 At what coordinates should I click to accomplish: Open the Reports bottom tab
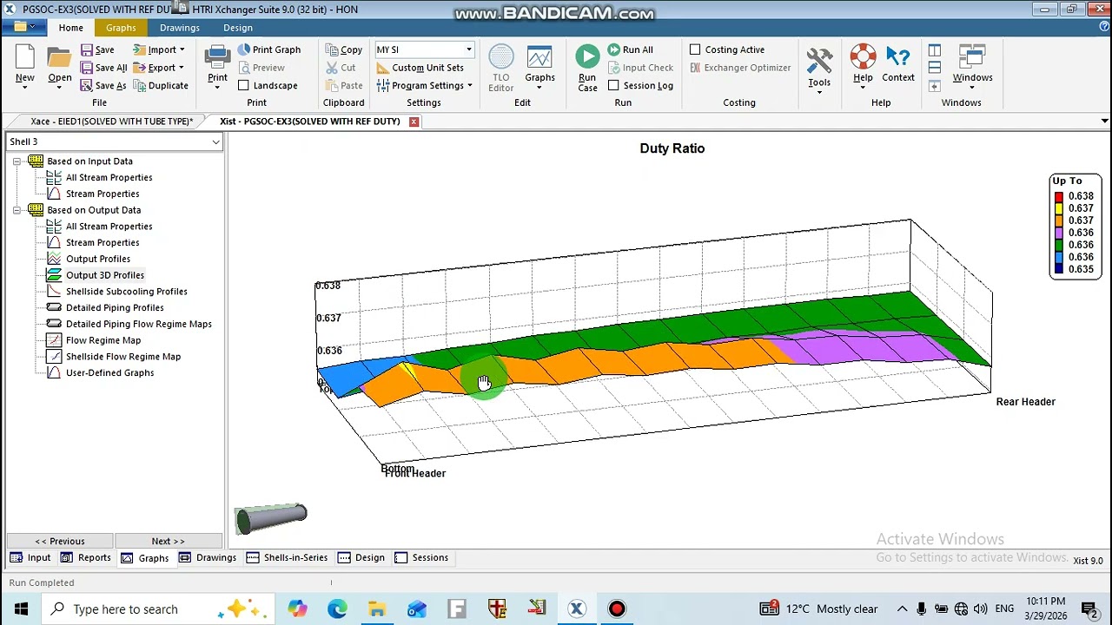tap(85, 558)
